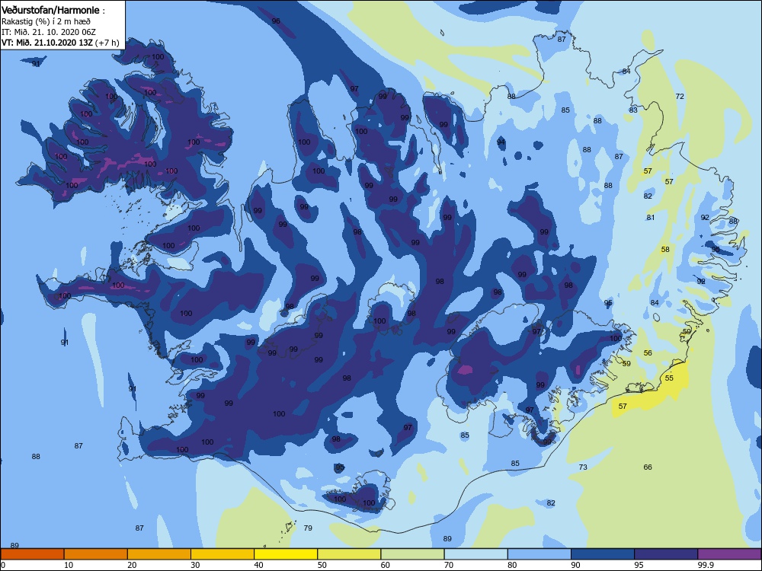Click the 56 humidity value
762x571 pixels.
[648, 353]
